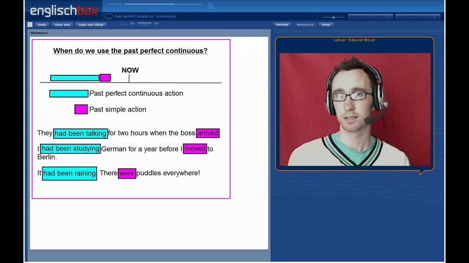
Task: Toggle the small square box left of Undo
Action: (30, 24)
